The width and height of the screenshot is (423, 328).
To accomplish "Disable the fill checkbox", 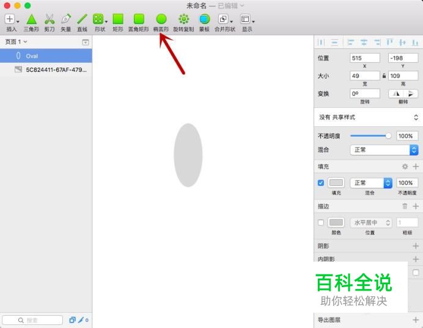I will coord(321,183).
